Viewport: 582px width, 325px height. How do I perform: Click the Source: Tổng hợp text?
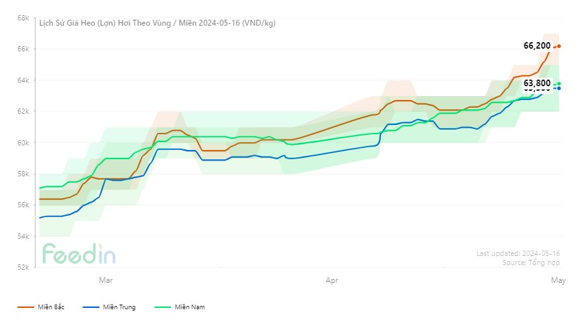click(x=531, y=262)
